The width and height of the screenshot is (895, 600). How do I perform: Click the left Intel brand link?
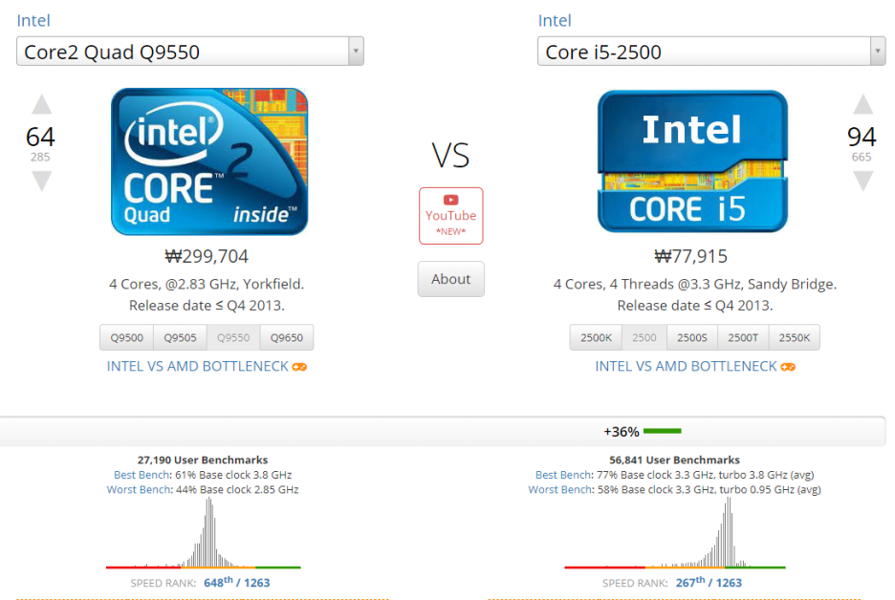[x=33, y=20]
